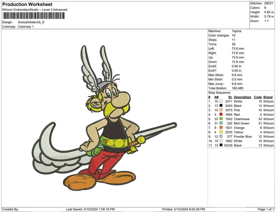This screenshot has height=212, width=276.
Task: Click the 'Code' column header
Action: click(x=258, y=97)
